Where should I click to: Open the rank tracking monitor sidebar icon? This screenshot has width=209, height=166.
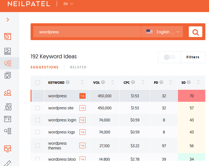tap(8, 149)
